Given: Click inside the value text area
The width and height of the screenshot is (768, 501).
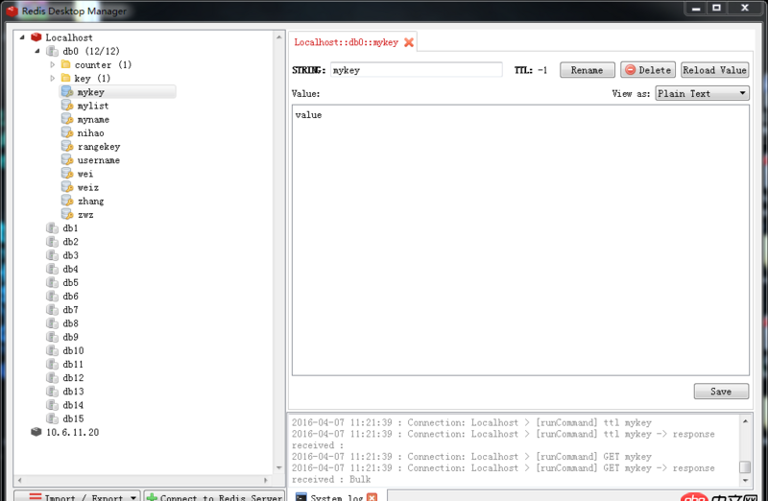Looking at the screenshot, I should [520, 240].
